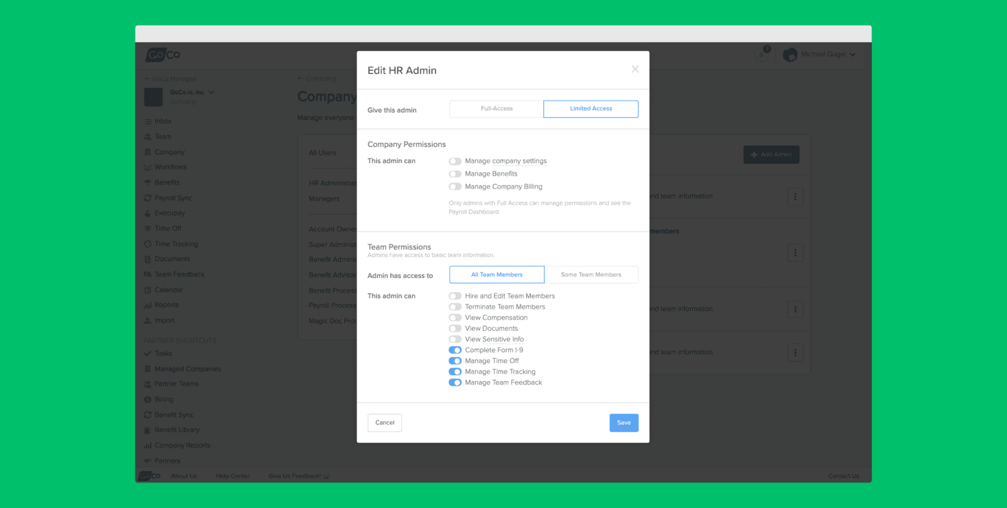Switch to Some Team Members
This screenshot has width=1007, height=508.
[591, 274]
